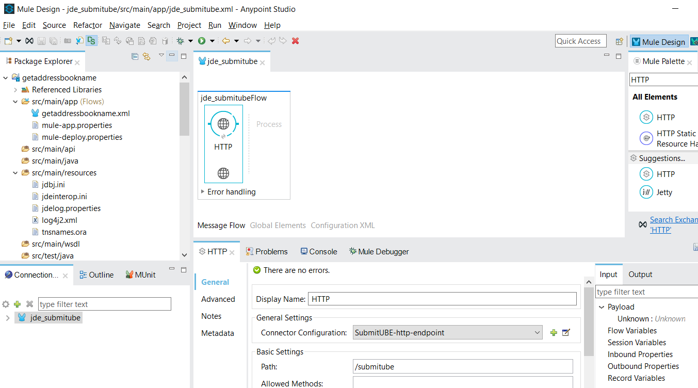Click the green plus icon in Connections Explorer
This screenshot has height=388, width=698.
[18, 304]
